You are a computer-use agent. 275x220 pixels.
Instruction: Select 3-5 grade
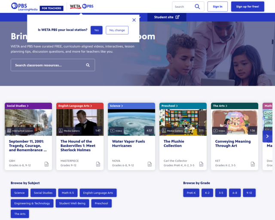point(221,193)
